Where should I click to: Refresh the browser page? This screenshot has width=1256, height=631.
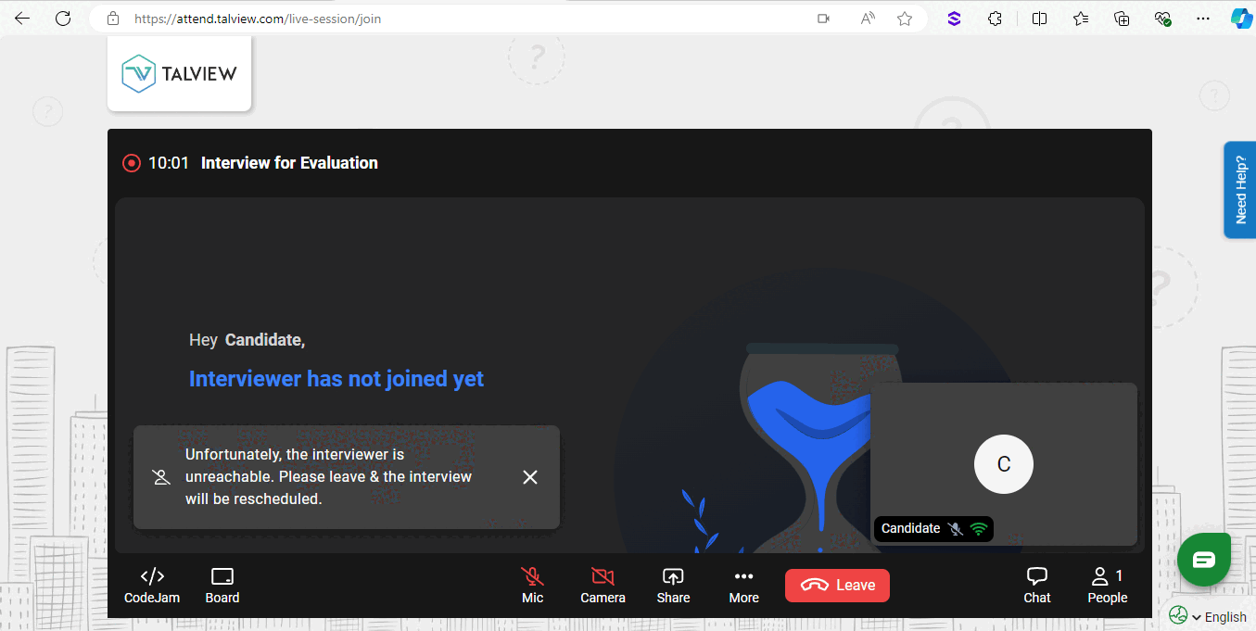pyautogui.click(x=63, y=19)
